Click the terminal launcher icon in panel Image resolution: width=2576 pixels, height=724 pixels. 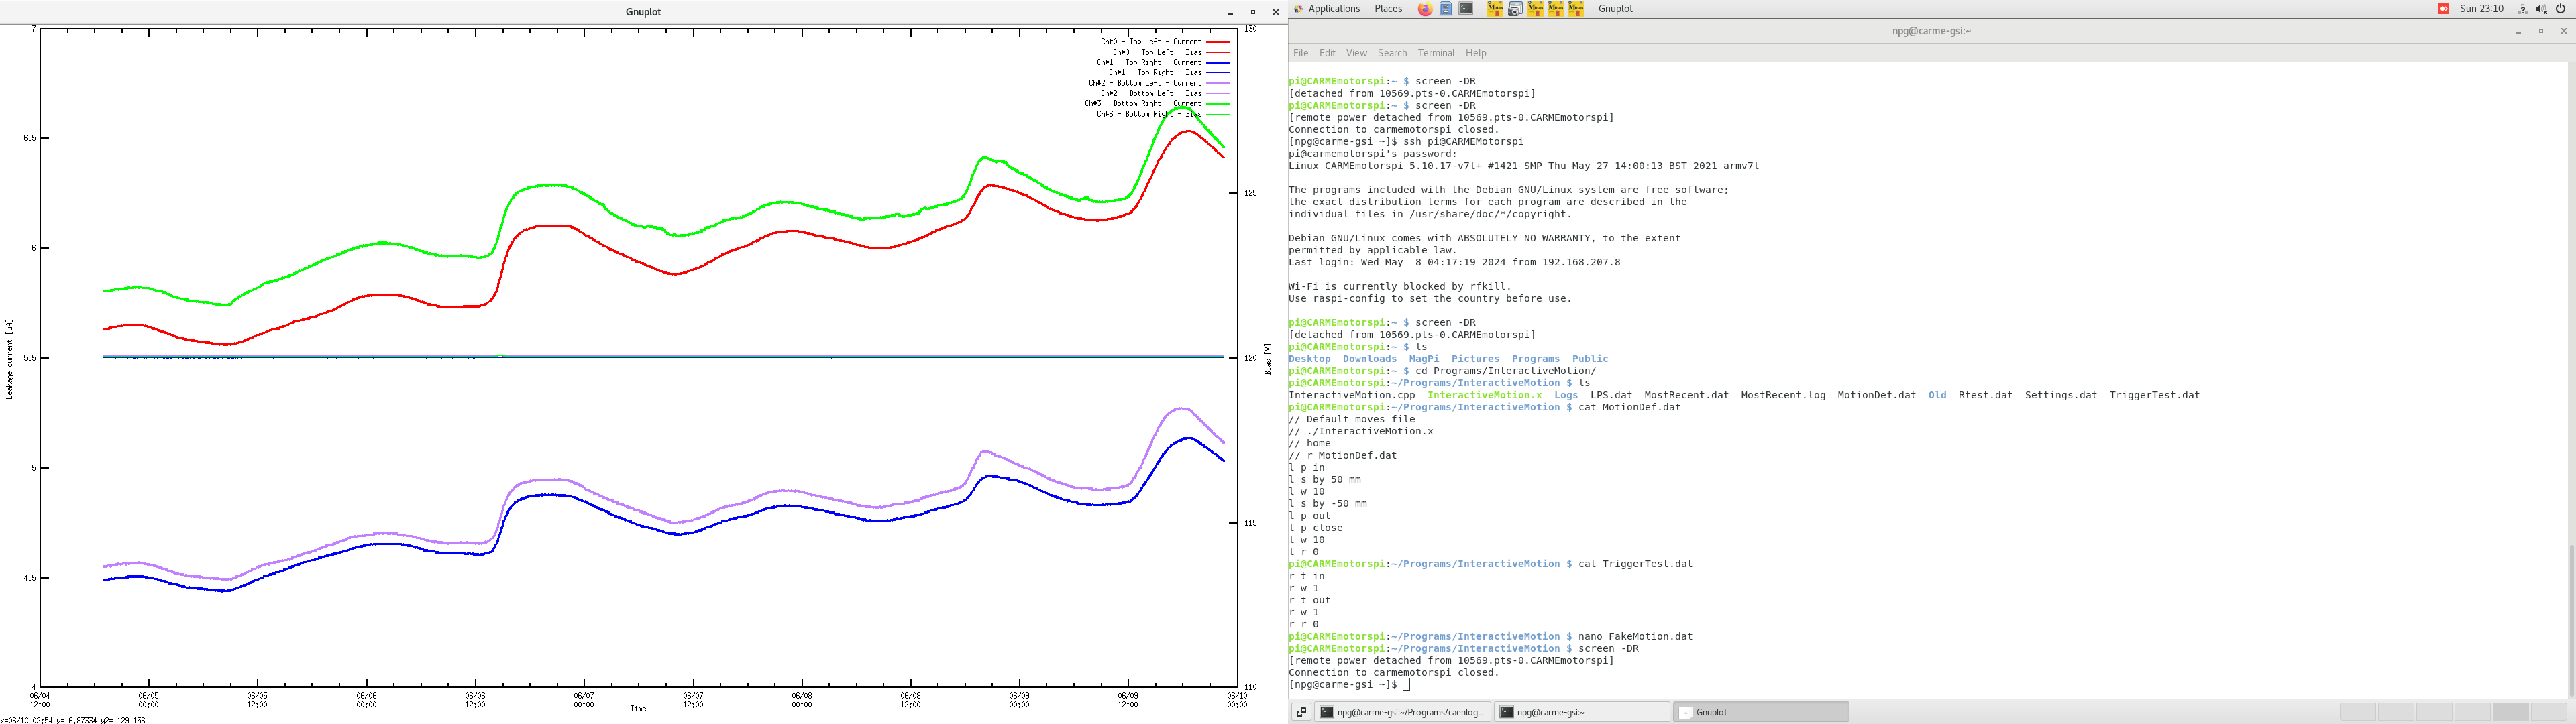coord(1465,9)
